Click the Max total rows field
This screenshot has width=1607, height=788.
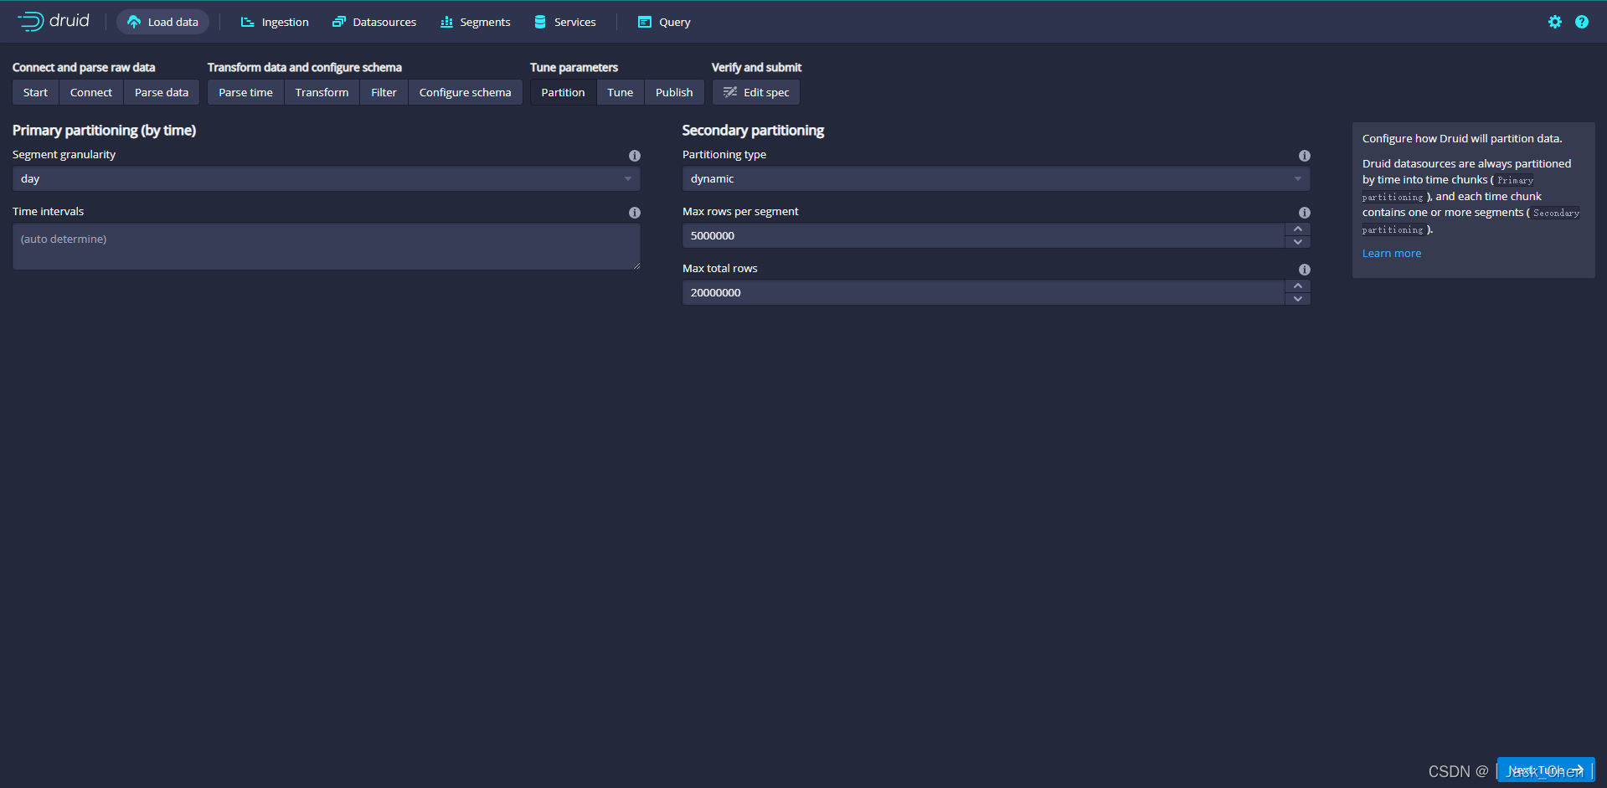(983, 292)
